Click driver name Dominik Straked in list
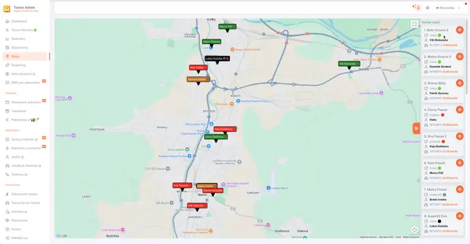Viewport: 470px width, 244px height. [x=440, y=67]
